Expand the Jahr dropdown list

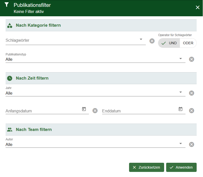pyautogui.click(x=180, y=92)
